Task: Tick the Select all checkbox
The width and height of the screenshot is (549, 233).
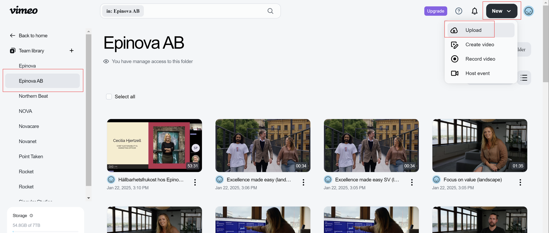Action: click(109, 97)
